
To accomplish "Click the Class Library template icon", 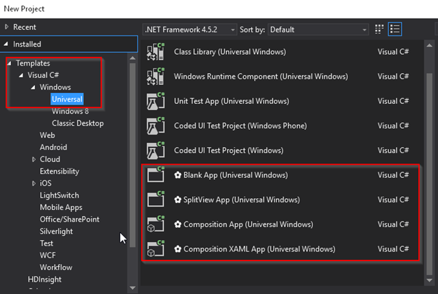I will point(156,52).
